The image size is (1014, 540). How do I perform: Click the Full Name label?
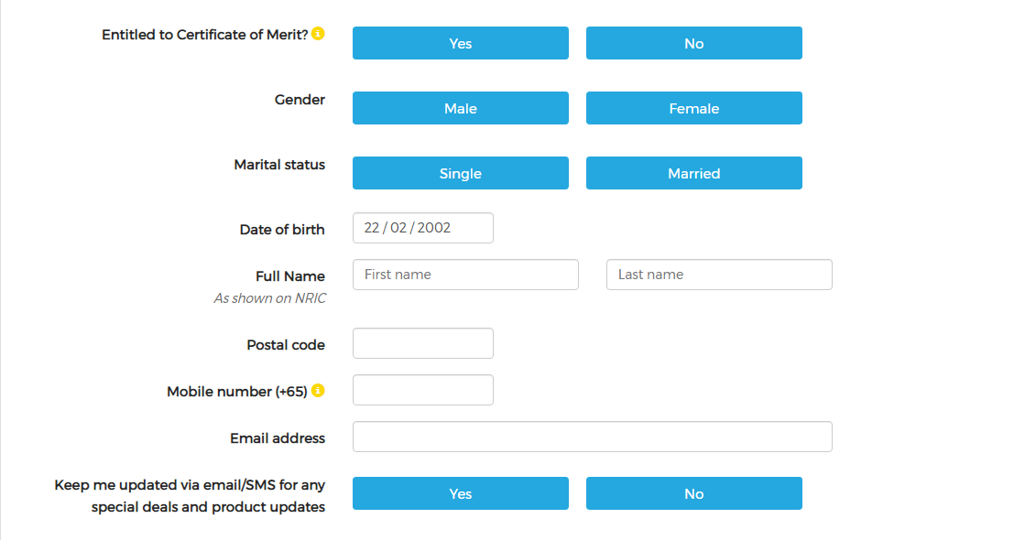[290, 275]
